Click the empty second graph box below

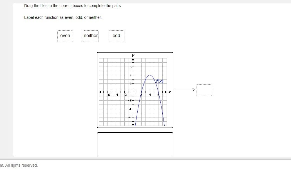coord(135,145)
